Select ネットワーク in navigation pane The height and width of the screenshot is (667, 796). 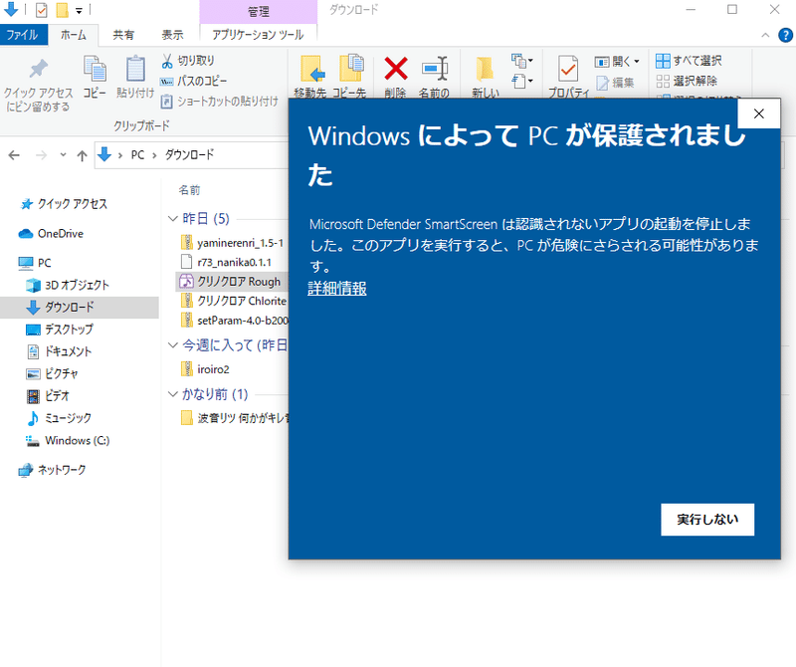(x=52, y=471)
